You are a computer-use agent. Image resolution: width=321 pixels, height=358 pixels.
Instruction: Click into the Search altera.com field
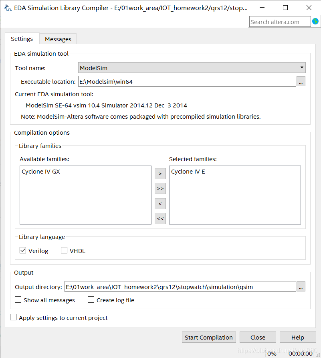pyautogui.click(x=280, y=22)
